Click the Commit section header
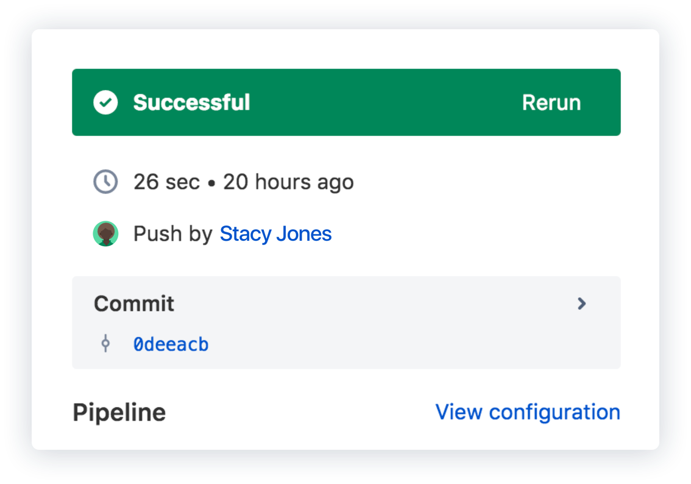 tap(133, 304)
